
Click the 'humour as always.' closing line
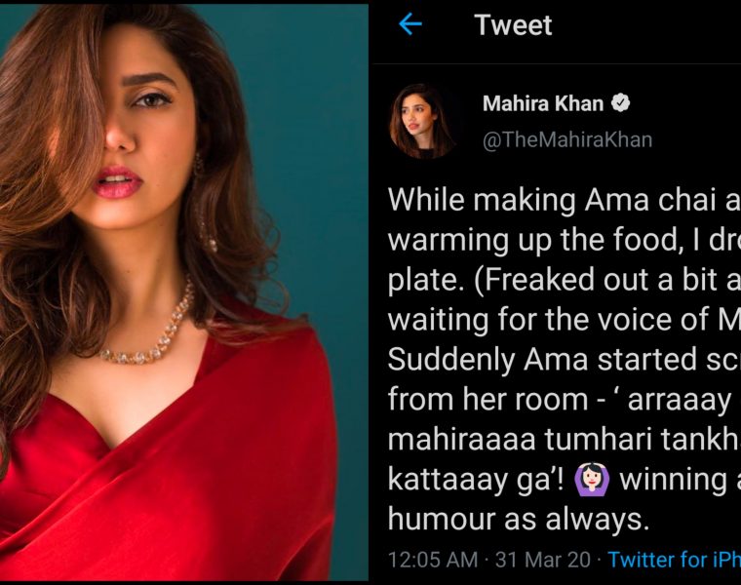click(x=518, y=519)
